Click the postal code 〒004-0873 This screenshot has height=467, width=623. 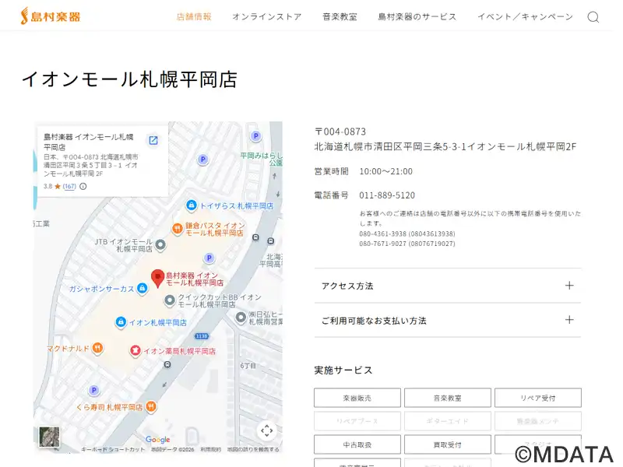click(x=340, y=132)
